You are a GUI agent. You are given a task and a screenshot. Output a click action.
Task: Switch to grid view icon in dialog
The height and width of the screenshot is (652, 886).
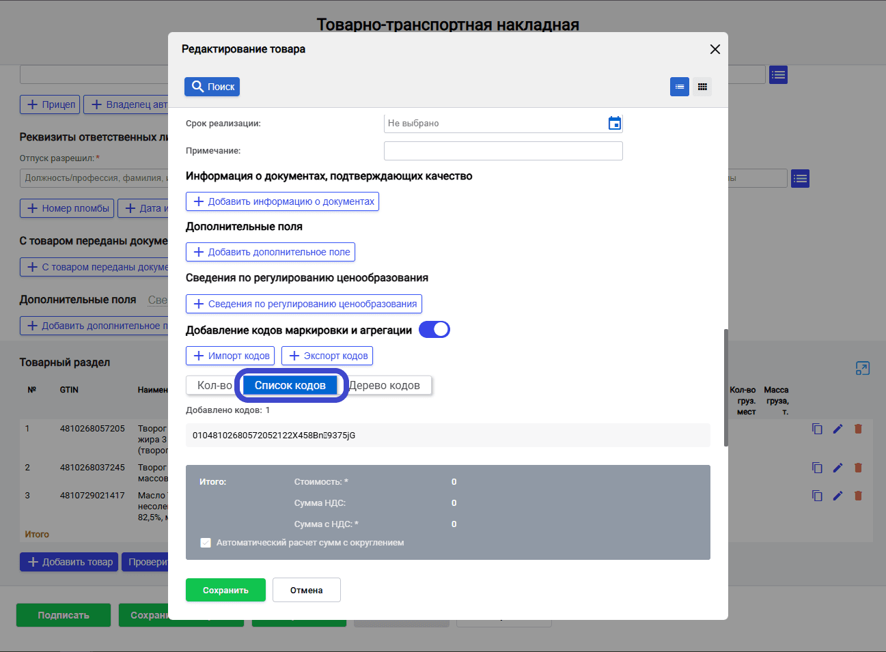pyautogui.click(x=702, y=87)
